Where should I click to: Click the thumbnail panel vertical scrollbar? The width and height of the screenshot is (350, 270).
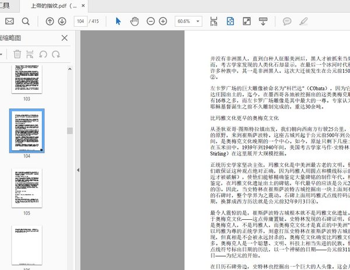[70, 131]
